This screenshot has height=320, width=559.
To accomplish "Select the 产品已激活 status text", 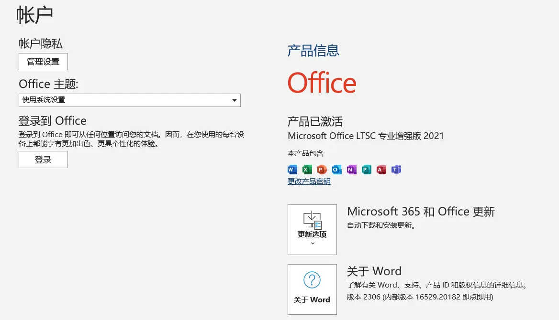I will click(315, 121).
